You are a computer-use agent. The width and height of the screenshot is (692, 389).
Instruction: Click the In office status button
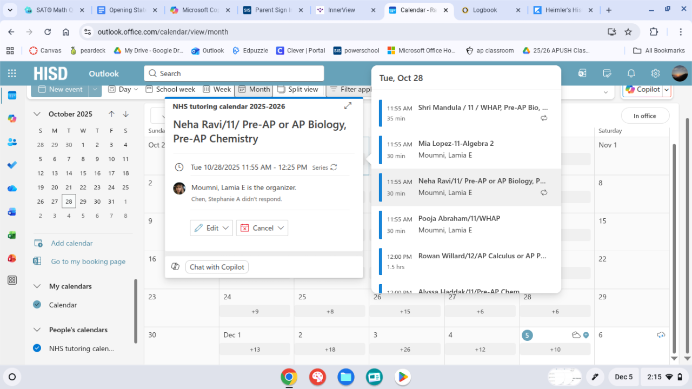tap(644, 116)
